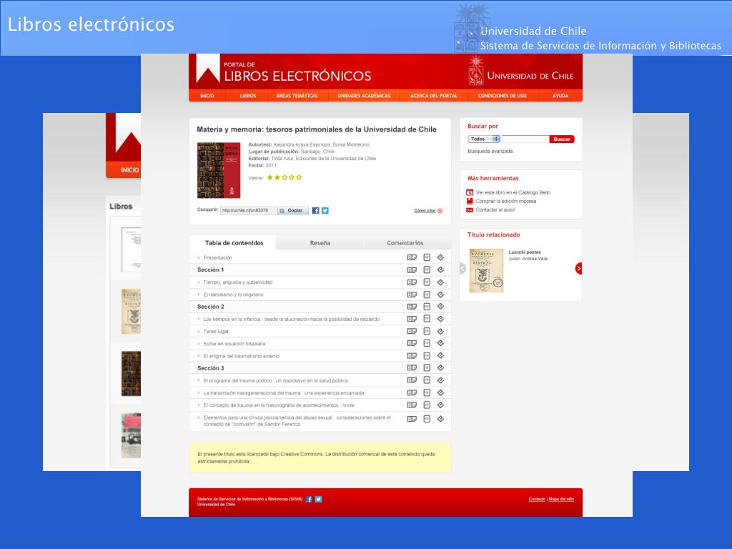The image size is (732, 549).
Task: Click the Copiar button next to URL
Action: coord(293,211)
